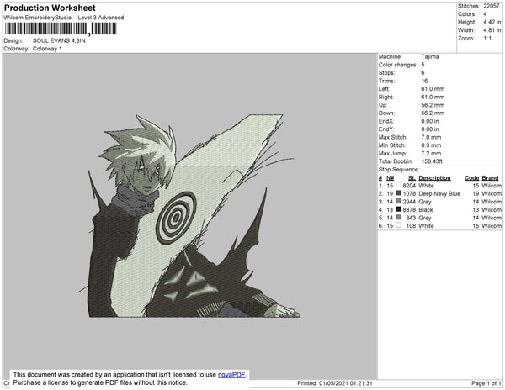The image size is (505, 390).
Task: Click the St. column header
Action: [x=412, y=178]
